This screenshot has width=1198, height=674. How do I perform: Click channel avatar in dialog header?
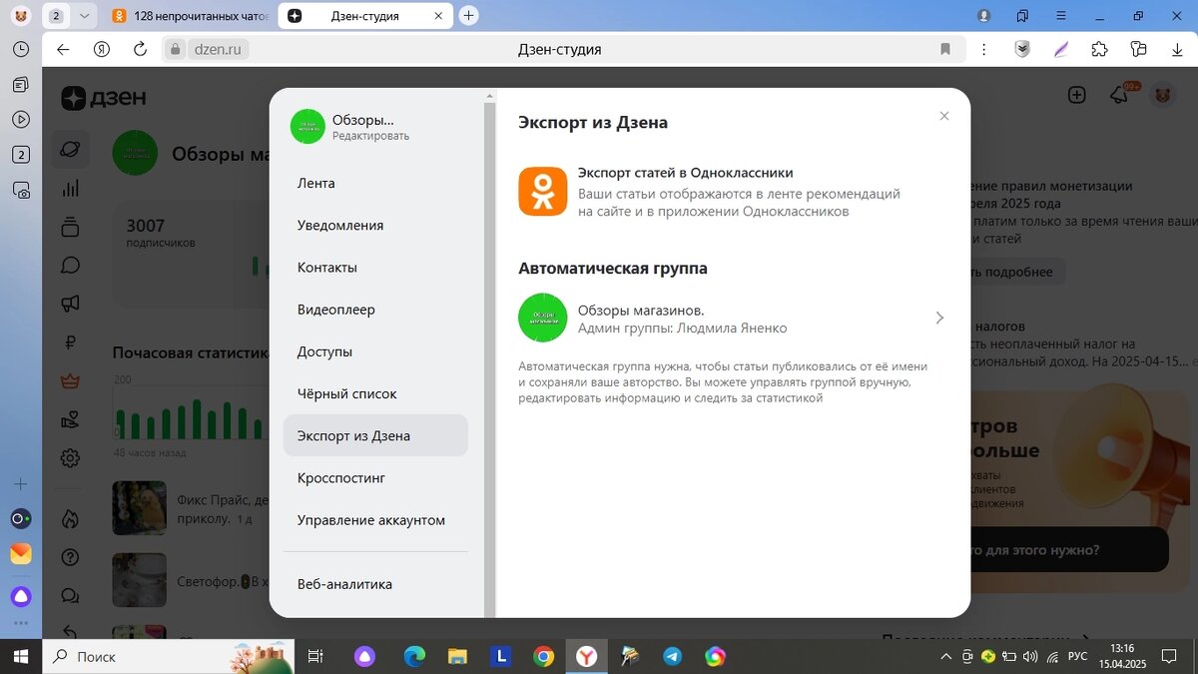point(307,127)
